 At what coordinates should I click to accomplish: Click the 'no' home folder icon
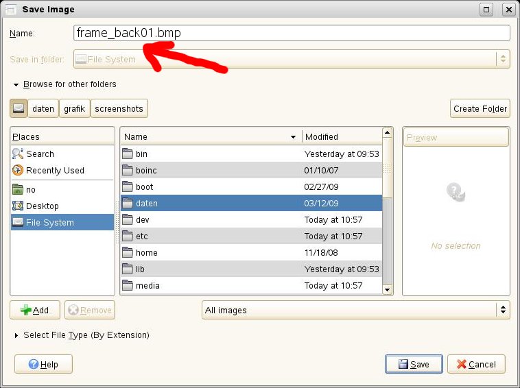tap(18, 190)
